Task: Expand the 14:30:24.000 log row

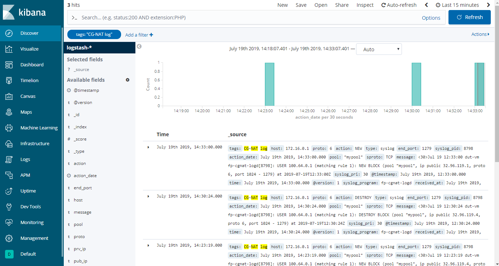Action: pos(148,196)
